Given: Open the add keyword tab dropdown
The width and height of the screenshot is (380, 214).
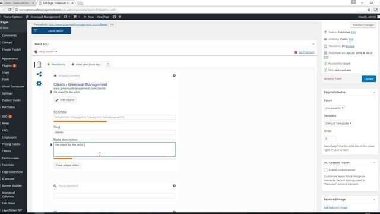Looking at the screenshot, I should (x=108, y=64).
